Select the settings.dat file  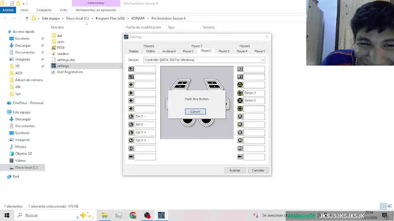pyautogui.click(x=66, y=60)
